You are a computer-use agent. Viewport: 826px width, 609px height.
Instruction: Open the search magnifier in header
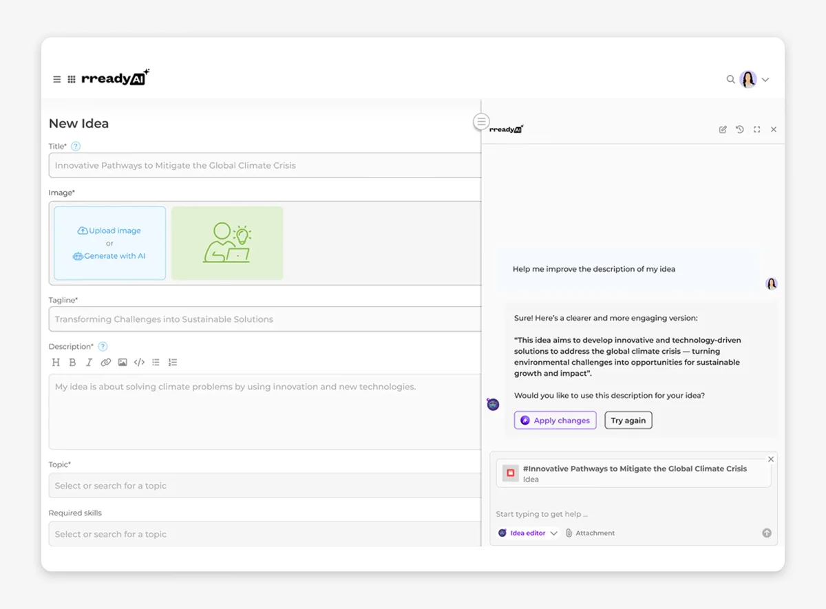coord(730,79)
